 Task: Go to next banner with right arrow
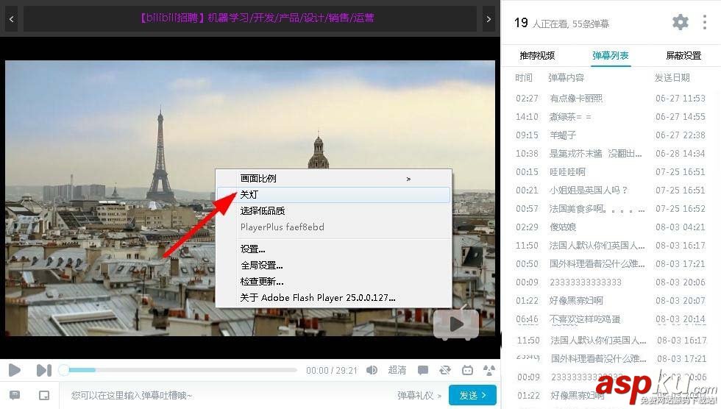pos(489,19)
